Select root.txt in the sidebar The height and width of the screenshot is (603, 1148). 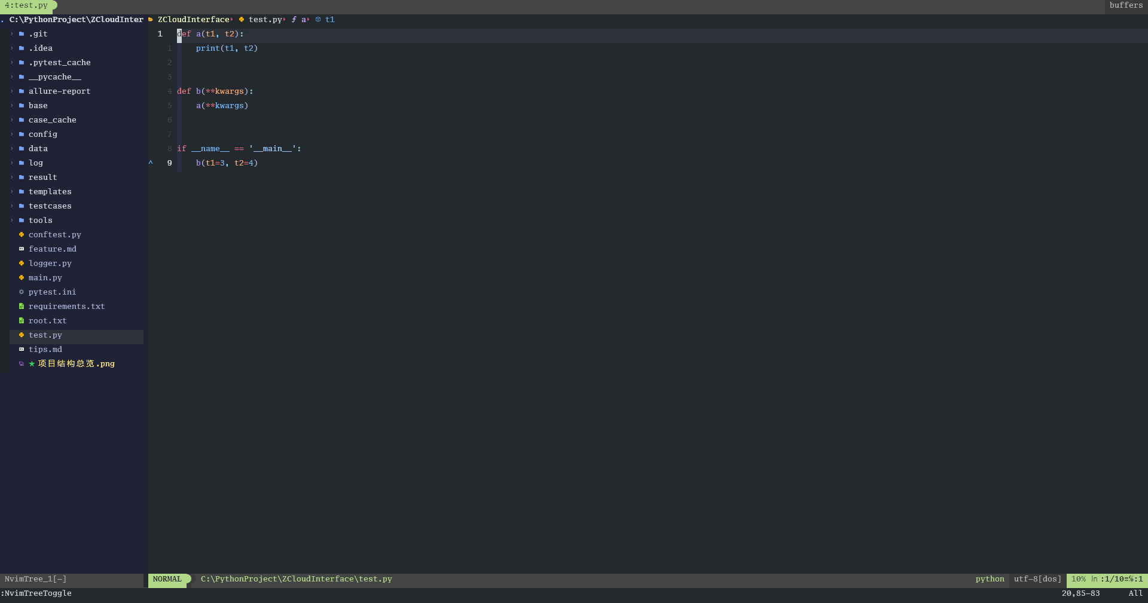click(x=48, y=321)
